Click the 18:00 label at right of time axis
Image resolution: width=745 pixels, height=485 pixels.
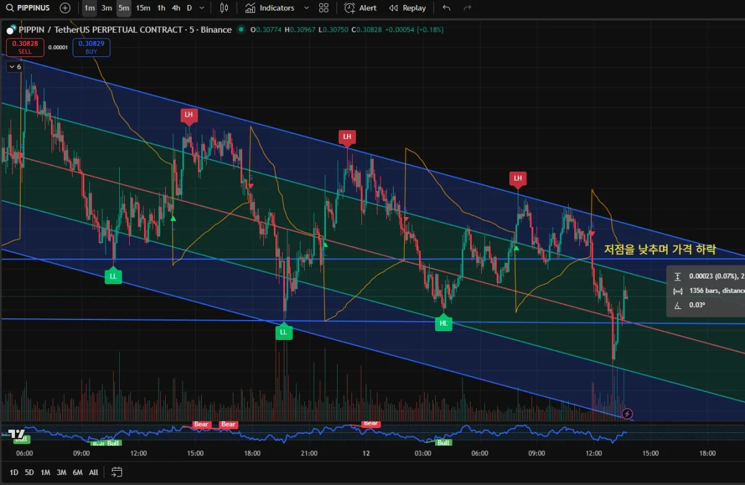(707, 453)
